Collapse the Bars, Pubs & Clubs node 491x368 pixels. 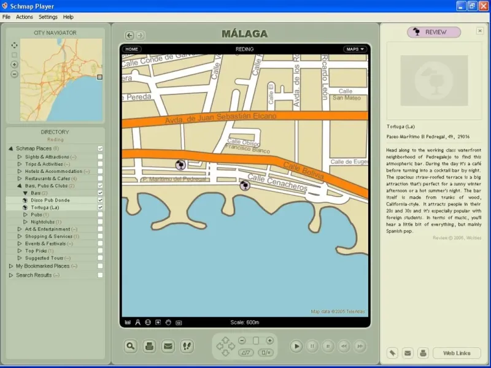click(20, 186)
